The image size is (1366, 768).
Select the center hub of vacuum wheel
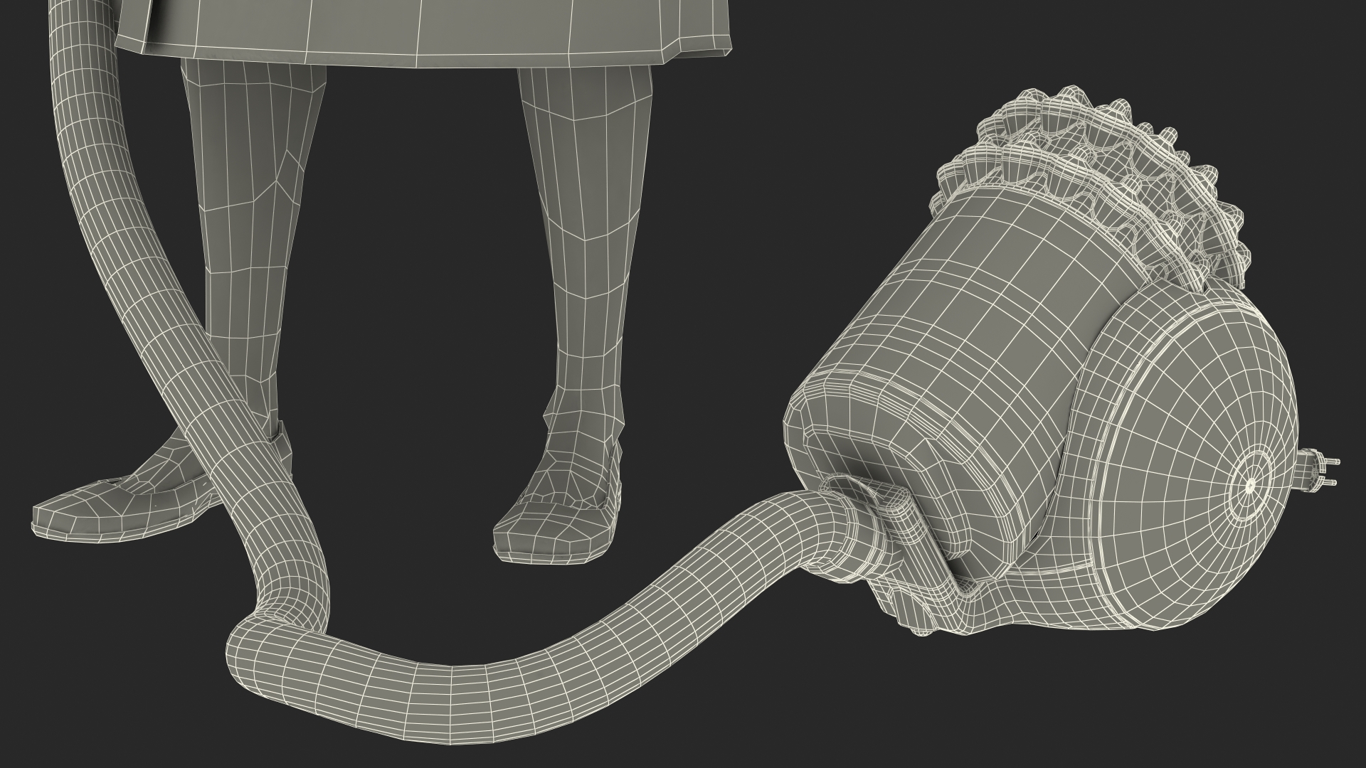(1250, 486)
